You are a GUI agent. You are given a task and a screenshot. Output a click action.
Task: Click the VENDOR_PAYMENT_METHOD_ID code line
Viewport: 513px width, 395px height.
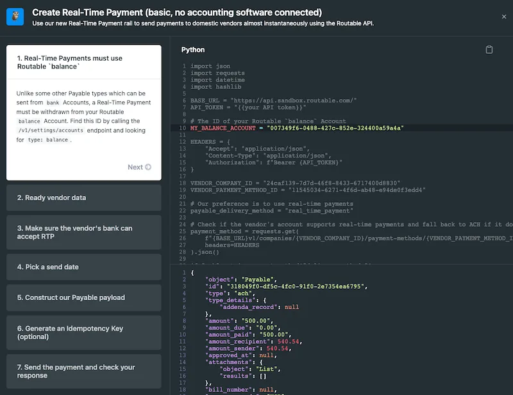pyautogui.click(x=308, y=190)
